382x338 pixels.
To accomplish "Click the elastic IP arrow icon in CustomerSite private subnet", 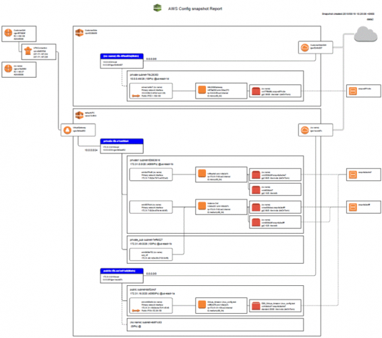I will [x=136, y=96].
